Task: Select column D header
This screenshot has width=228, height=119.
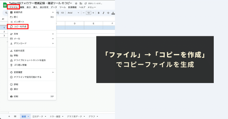Action: pyautogui.click(x=75, y=23)
